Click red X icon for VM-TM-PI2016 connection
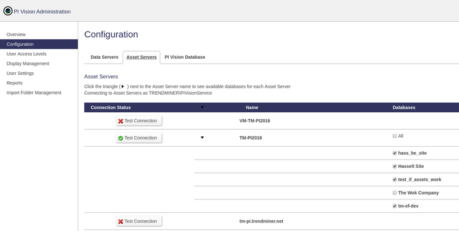The width and height of the screenshot is (459, 231). [x=120, y=121]
